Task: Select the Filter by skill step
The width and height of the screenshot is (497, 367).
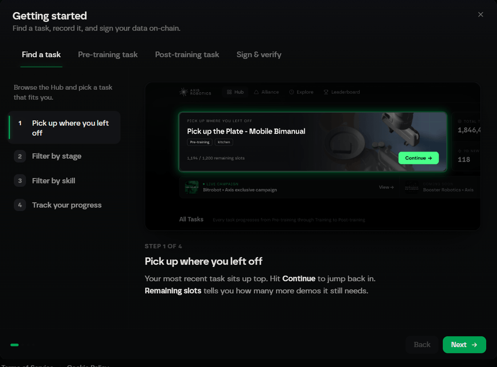Action: pyautogui.click(x=64, y=181)
